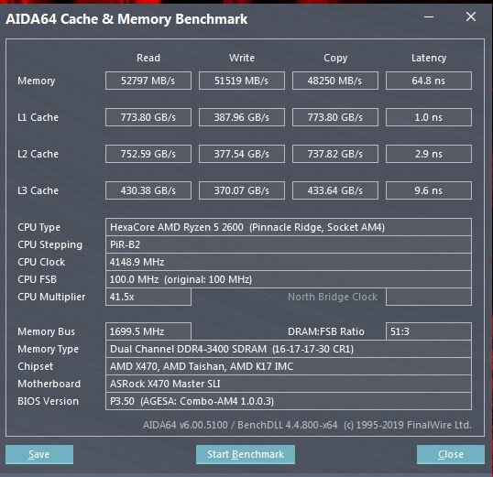Click L2 Cache Copy 737.82 GB/s

334,154
